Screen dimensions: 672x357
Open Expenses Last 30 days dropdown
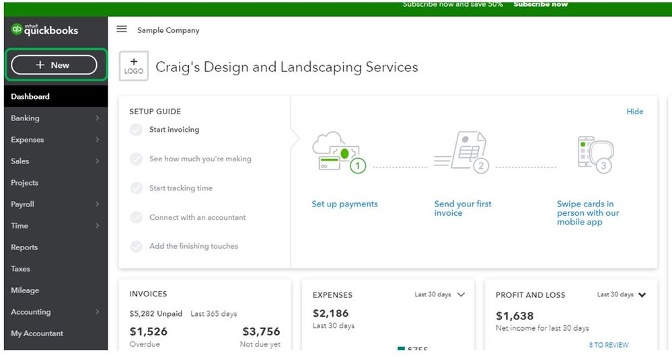pyautogui.click(x=440, y=294)
